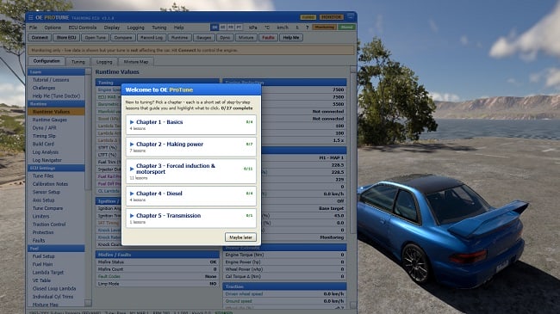560x314 pixels.
Task: Switch to the Logging tab
Action: coord(104,62)
